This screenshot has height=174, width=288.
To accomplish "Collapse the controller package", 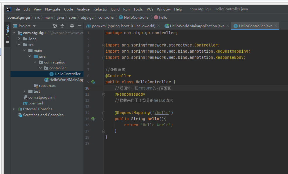I will [x=40, y=68].
